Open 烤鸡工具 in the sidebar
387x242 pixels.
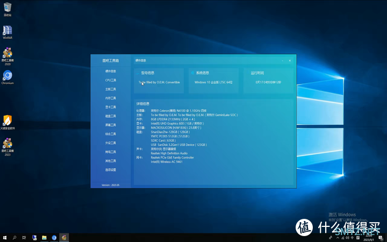[111, 152]
